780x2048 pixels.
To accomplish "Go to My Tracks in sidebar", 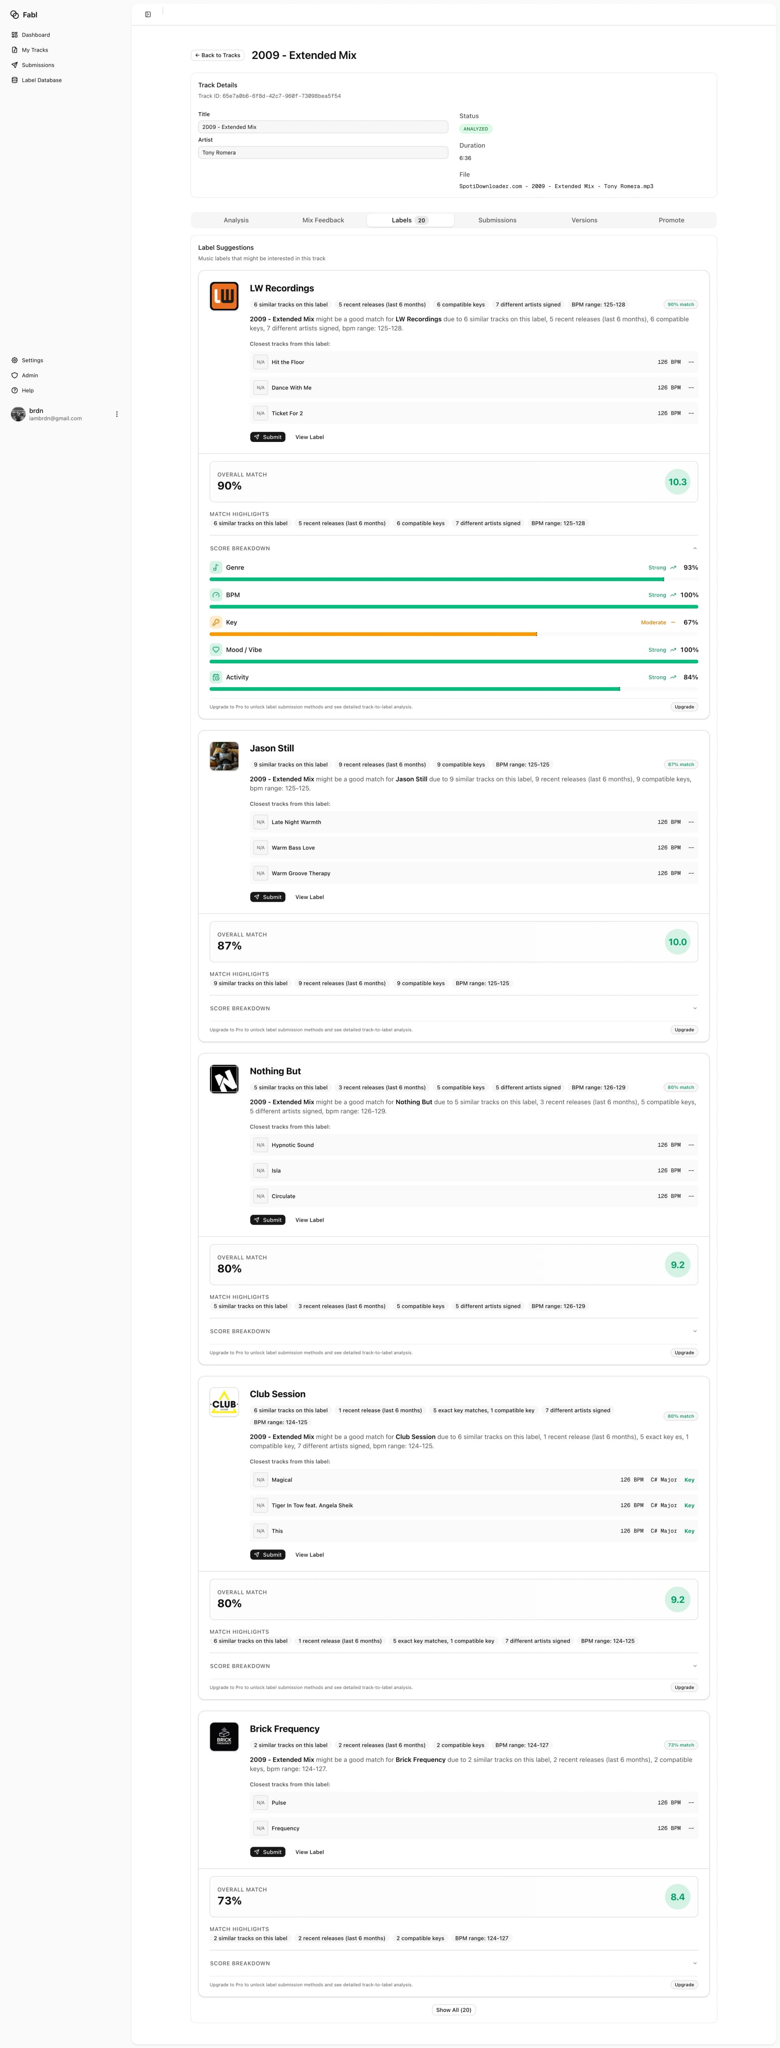I will coord(34,50).
